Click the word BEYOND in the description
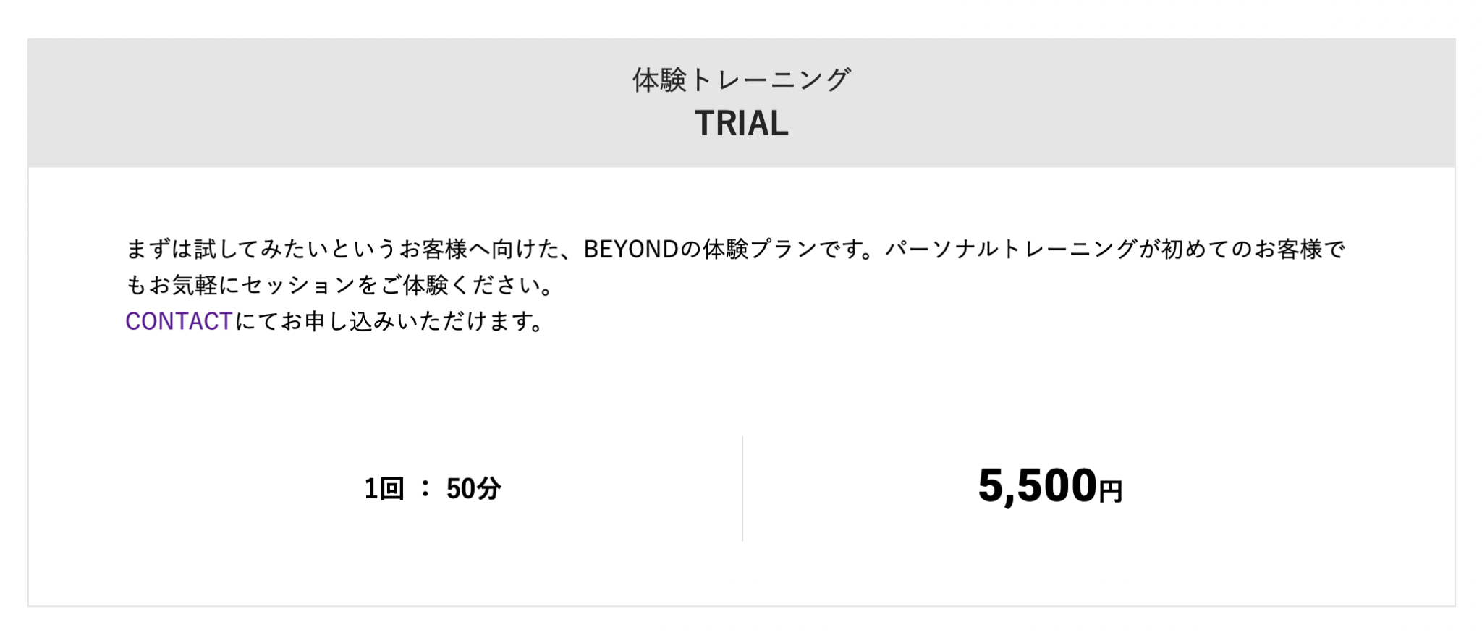 click(631, 250)
